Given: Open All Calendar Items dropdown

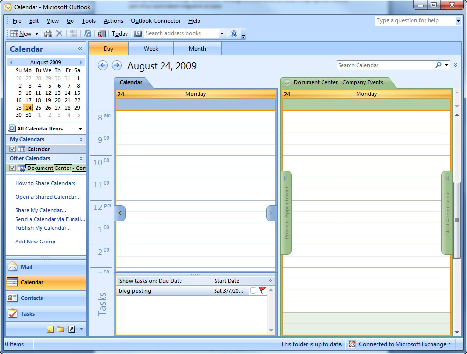Looking at the screenshot, I should (80, 129).
